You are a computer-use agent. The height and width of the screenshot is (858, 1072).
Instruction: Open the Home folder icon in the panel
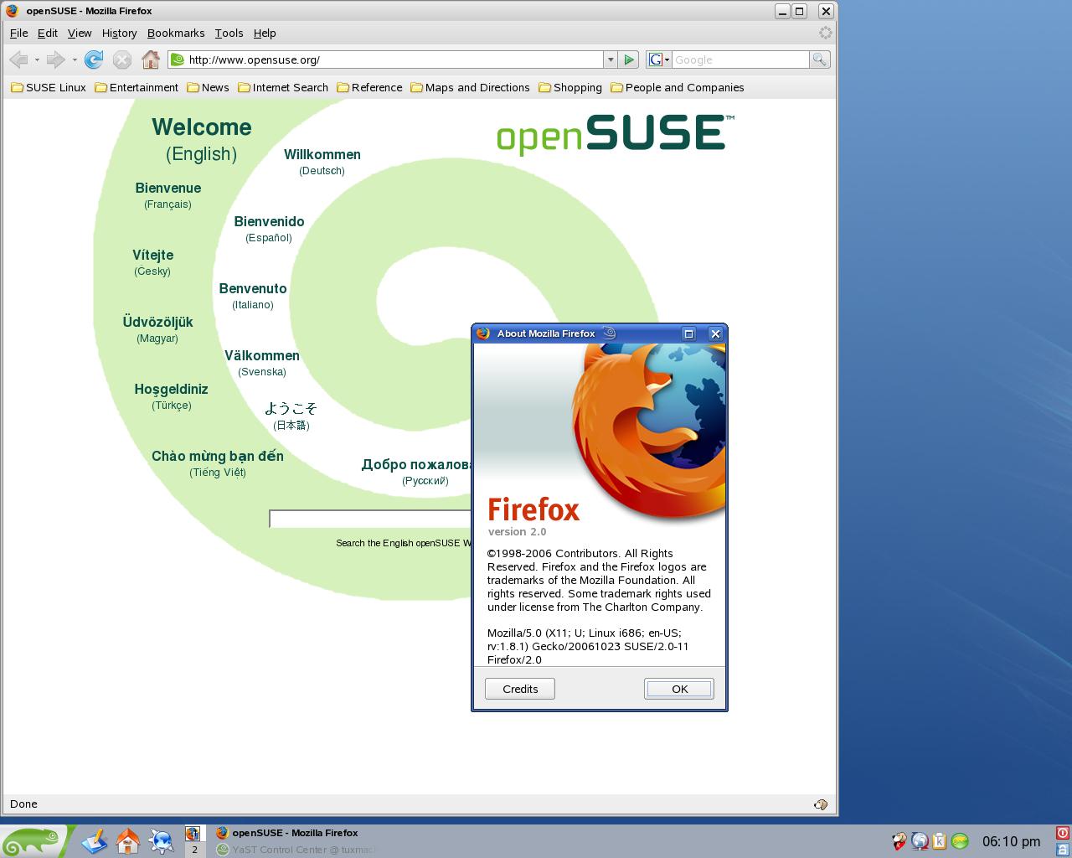click(128, 840)
